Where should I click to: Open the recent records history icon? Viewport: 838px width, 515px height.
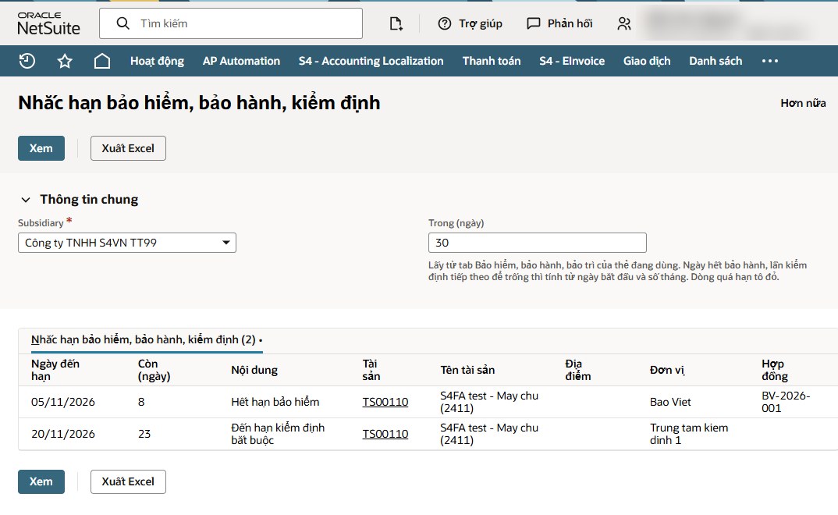coord(27,61)
